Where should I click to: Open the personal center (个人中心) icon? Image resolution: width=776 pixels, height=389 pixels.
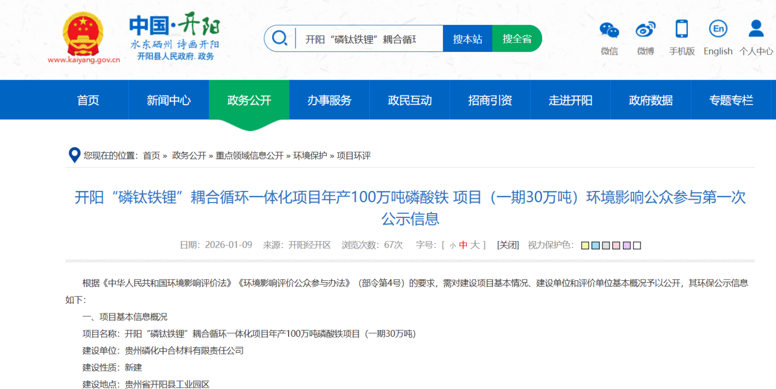(756, 29)
